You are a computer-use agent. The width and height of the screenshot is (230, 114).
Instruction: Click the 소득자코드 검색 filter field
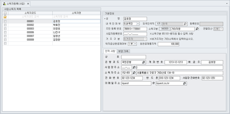[x=30, y=17]
